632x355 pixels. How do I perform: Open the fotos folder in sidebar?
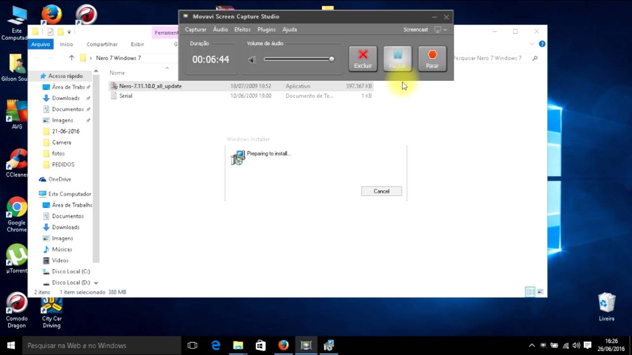pyautogui.click(x=58, y=153)
